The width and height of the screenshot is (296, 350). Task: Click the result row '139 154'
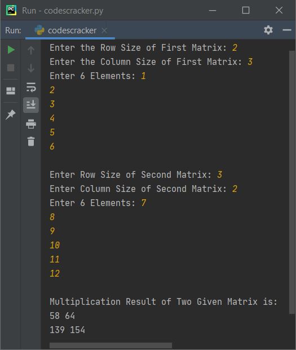tap(67, 330)
